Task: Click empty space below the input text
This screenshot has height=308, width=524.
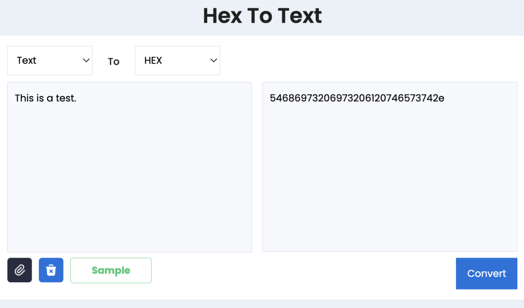Action: coord(130,194)
